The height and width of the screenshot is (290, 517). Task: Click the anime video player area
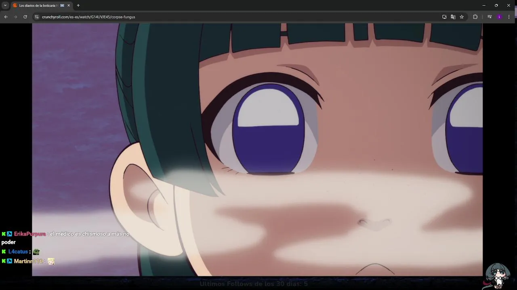(257, 149)
